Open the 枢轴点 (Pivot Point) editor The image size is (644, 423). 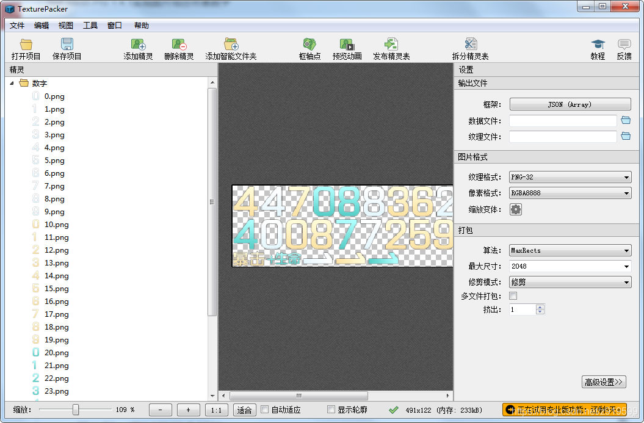(x=309, y=48)
